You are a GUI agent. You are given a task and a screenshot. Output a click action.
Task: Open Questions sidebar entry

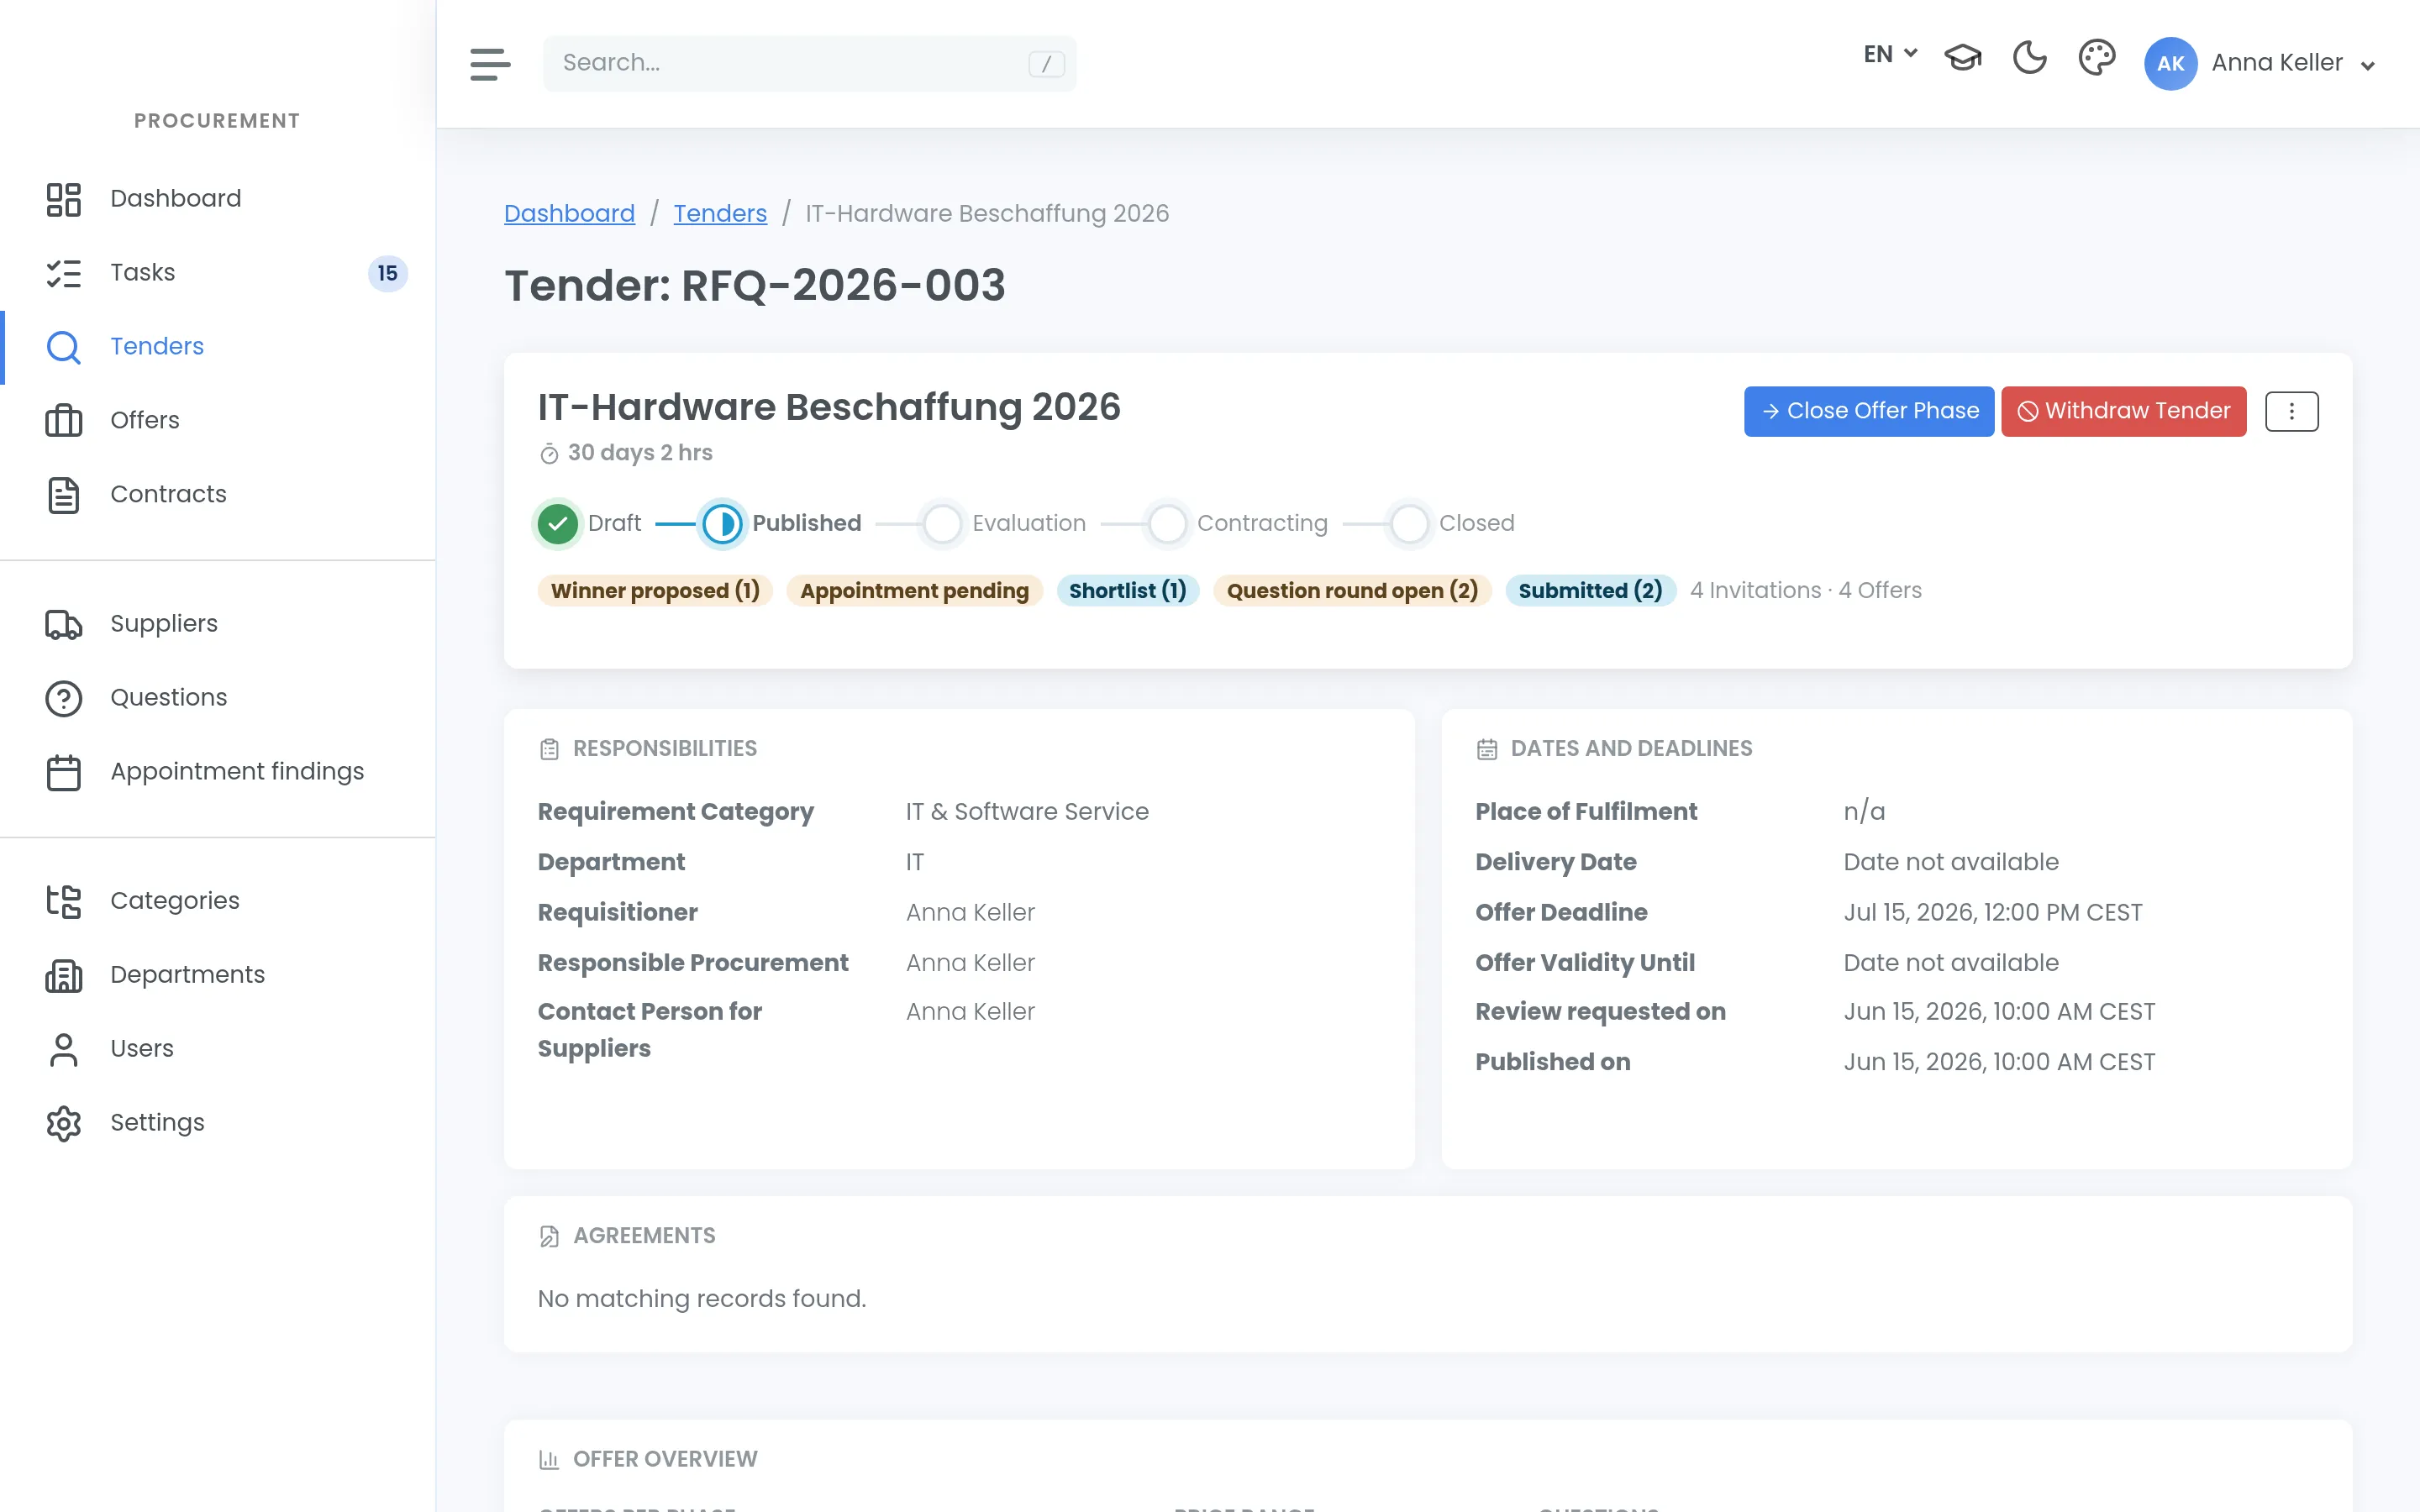(218, 697)
